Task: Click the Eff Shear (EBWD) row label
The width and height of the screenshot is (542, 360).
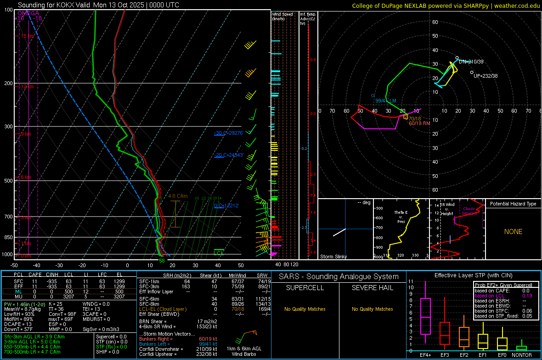Action: (x=159, y=314)
